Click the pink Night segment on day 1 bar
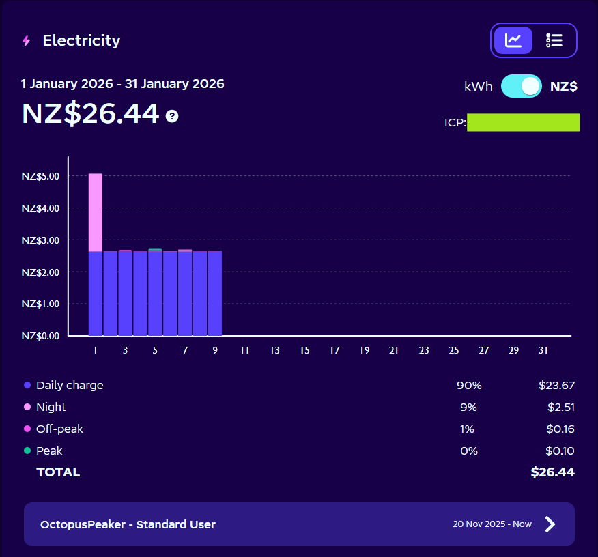 tap(96, 212)
